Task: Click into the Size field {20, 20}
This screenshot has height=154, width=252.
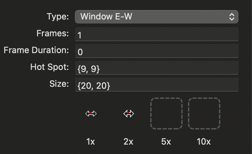Action: (x=157, y=85)
